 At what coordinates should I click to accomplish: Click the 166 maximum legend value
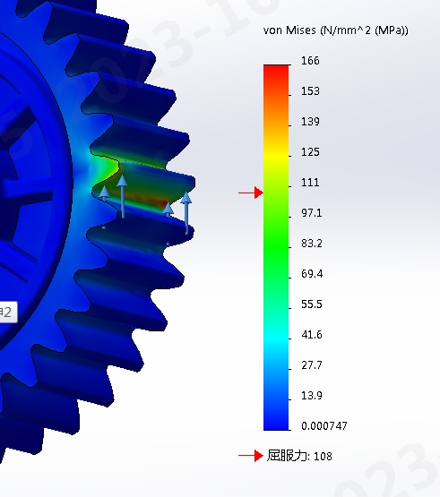click(310, 61)
